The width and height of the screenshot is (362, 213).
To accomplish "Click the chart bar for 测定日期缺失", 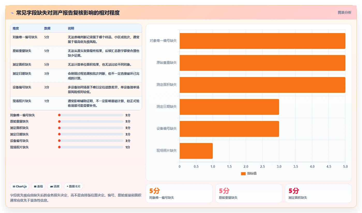I will click(229, 107).
